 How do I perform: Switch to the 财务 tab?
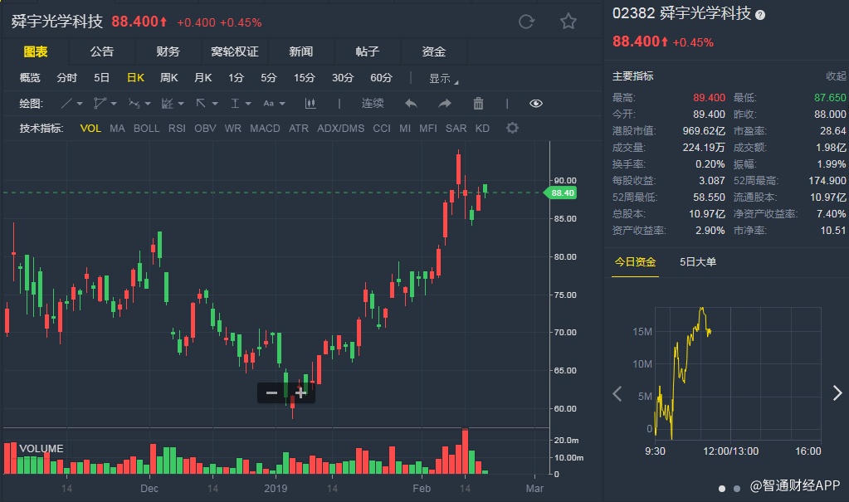coord(168,51)
